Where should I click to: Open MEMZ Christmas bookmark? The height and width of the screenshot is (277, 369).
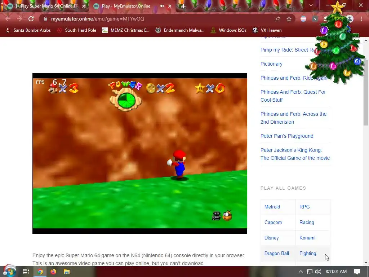click(126, 30)
